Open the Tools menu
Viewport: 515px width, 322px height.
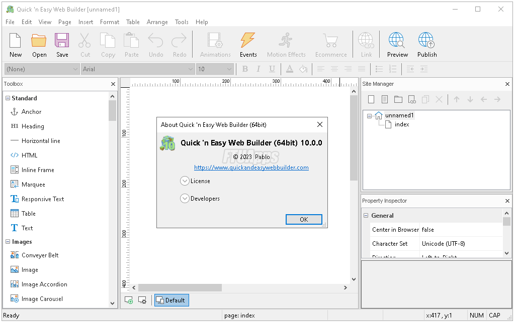(x=181, y=22)
